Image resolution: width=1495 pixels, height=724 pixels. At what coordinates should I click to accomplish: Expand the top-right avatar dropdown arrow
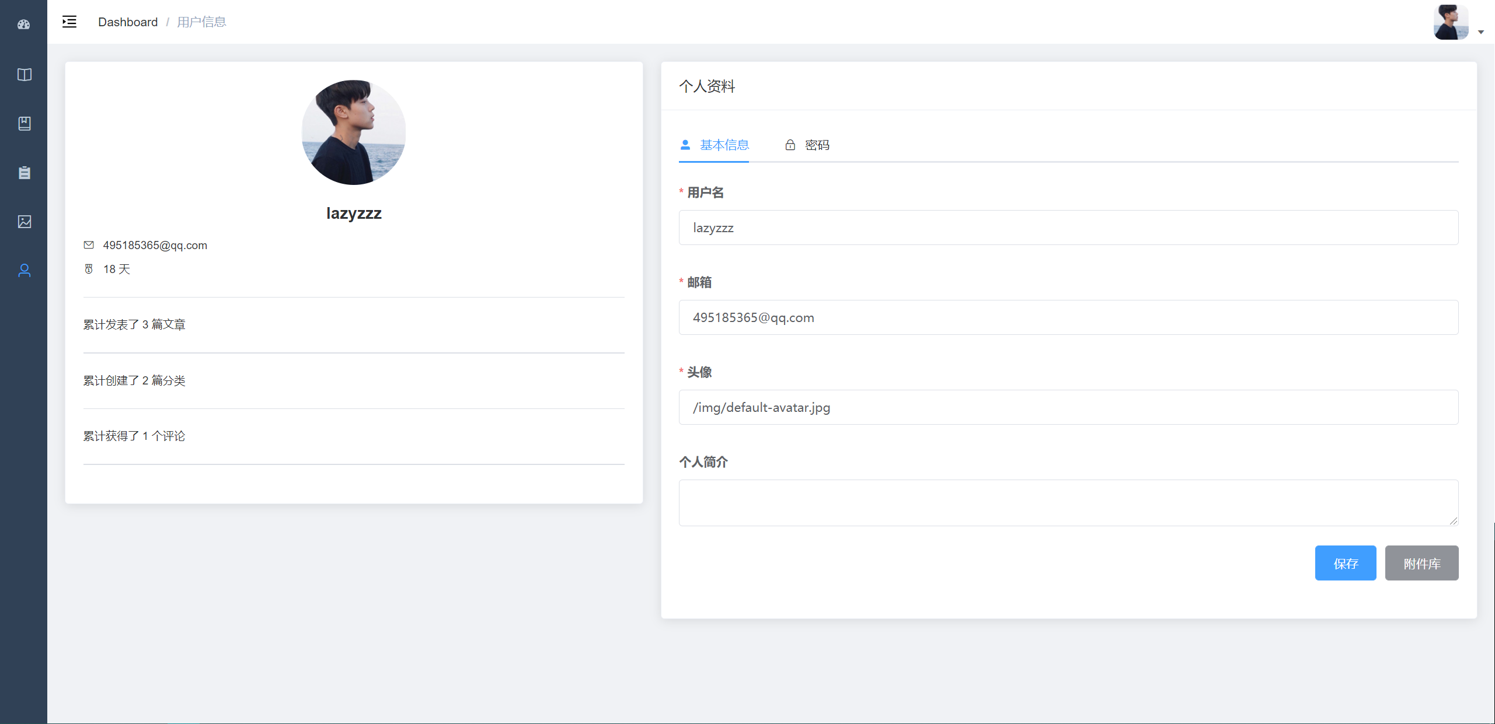tap(1481, 32)
